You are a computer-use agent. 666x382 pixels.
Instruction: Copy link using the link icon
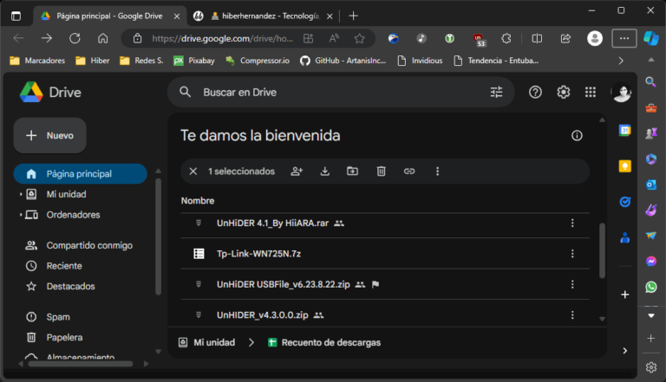coord(409,172)
